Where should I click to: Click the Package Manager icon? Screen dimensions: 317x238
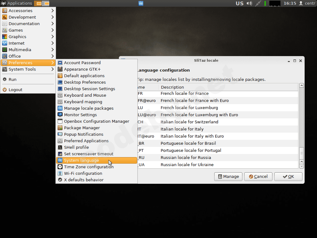(x=60, y=128)
